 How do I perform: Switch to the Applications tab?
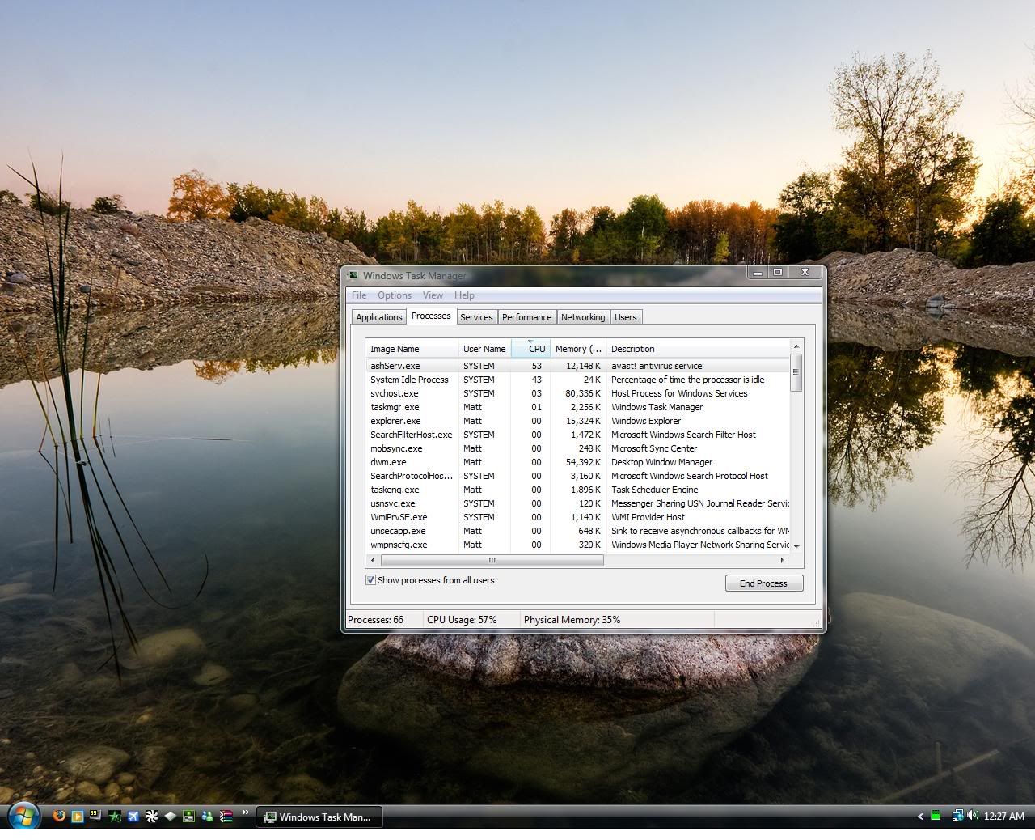378,317
